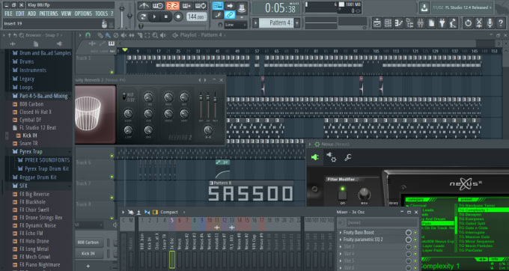
Task: Click the plus button beside Pattern 4
Action: (296, 23)
